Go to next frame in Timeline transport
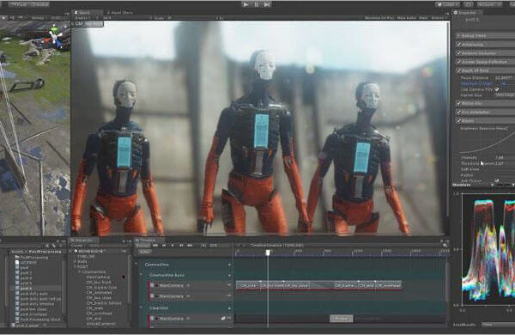 [x=181, y=246]
